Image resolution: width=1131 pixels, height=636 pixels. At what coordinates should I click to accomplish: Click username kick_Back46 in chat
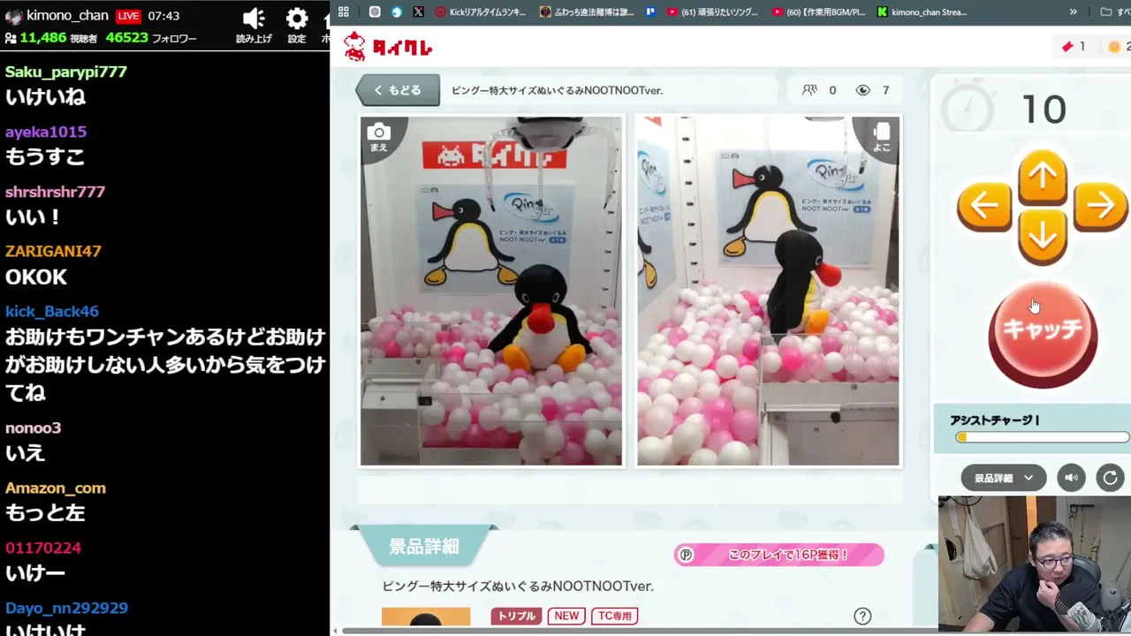point(52,311)
